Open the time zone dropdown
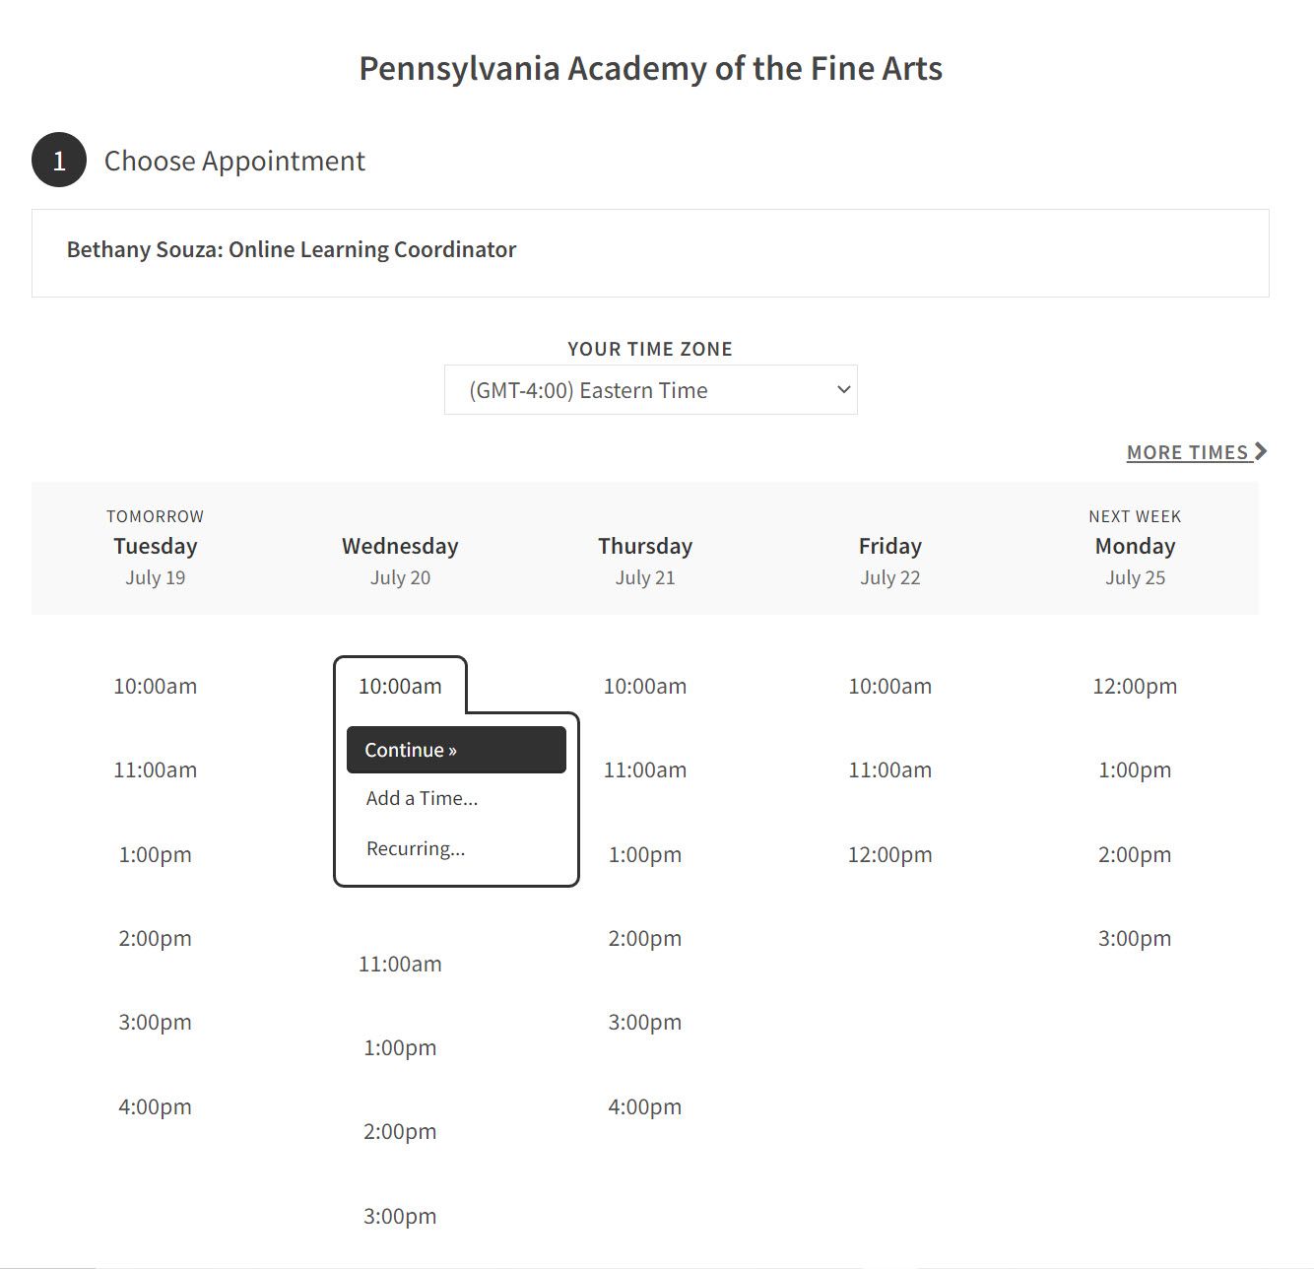Screen dimensions: 1314x1269 (x=650, y=390)
